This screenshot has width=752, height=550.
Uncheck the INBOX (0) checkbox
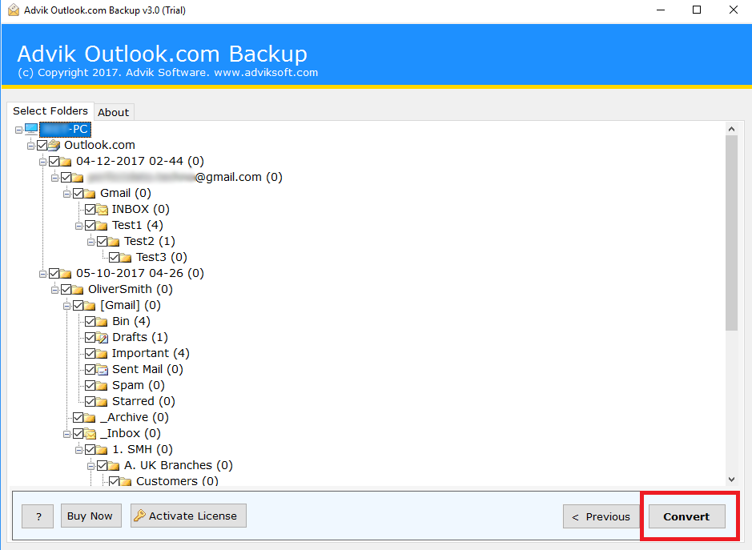pyautogui.click(x=90, y=209)
